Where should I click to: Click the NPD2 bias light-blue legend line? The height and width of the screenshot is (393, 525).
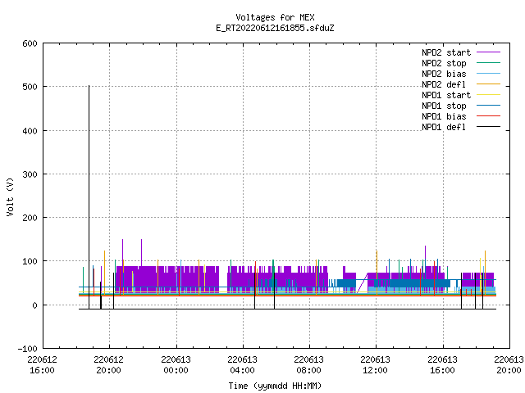point(488,74)
